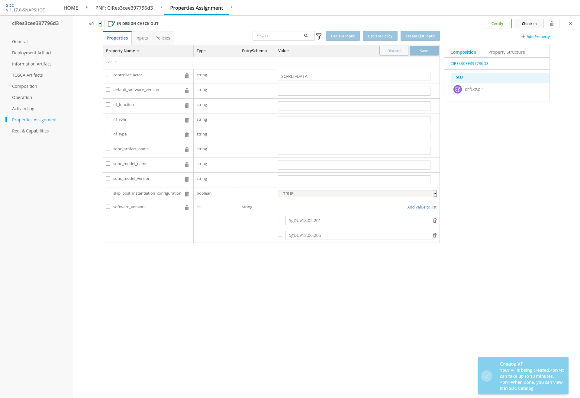This screenshot has height=398, width=580.
Task: Check the nf_function property checkbox
Action: (x=108, y=104)
